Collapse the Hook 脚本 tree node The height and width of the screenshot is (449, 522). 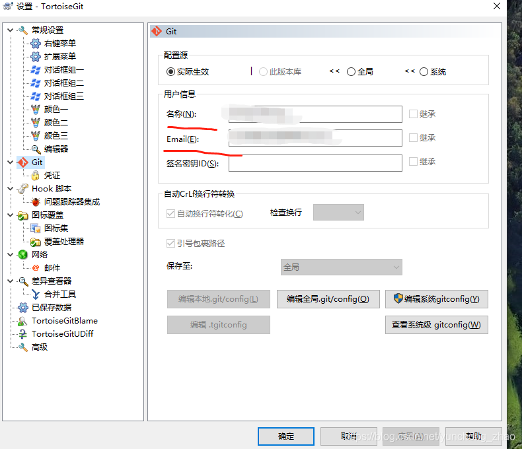pos(10,189)
